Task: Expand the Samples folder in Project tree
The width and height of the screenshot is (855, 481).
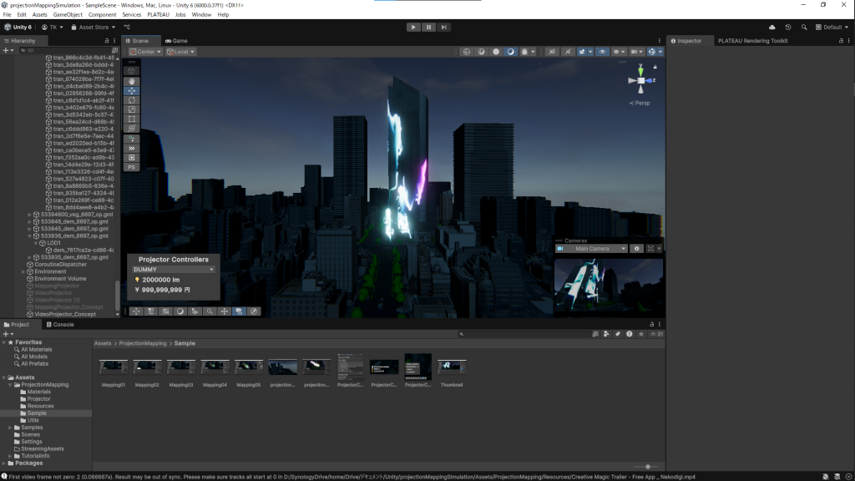Action: pyautogui.click(x=10, y=428)
